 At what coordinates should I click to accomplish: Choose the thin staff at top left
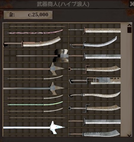point(38,26)
